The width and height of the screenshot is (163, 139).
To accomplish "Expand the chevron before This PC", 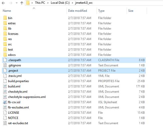I will click(32, 3).
